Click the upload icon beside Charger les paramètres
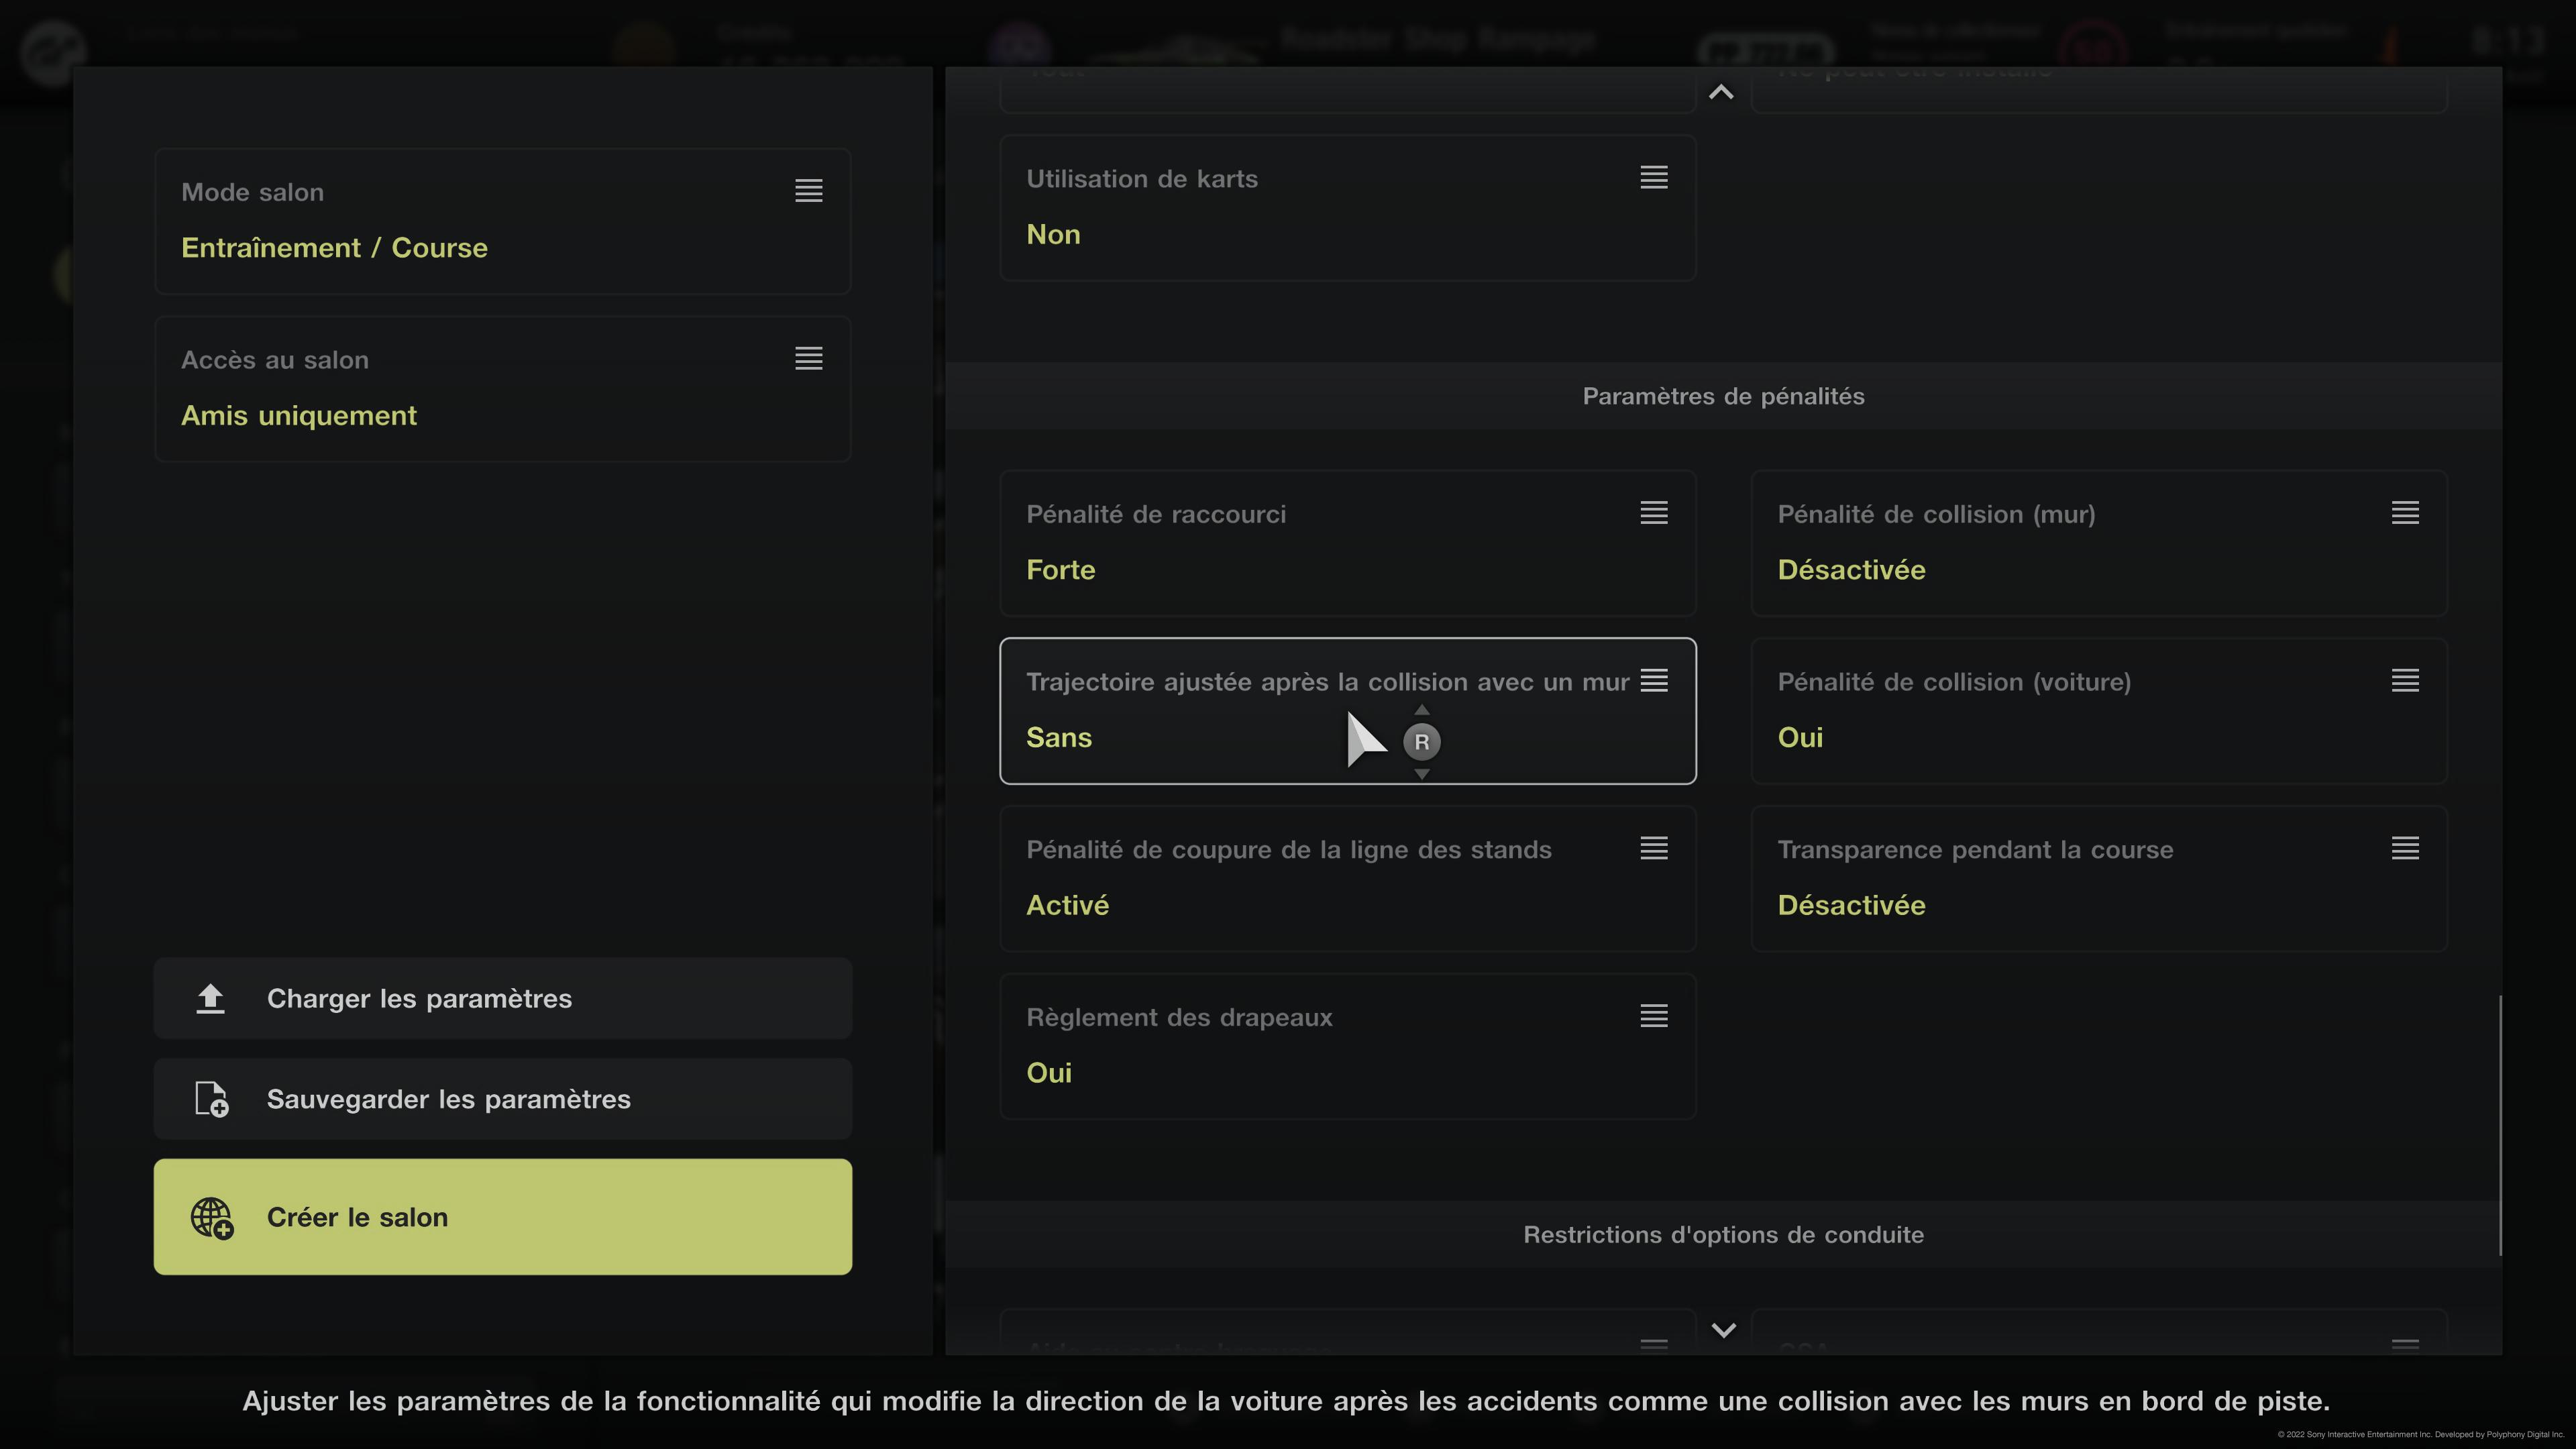Viewport: 2576px width, 1449px height. point(210,999)
